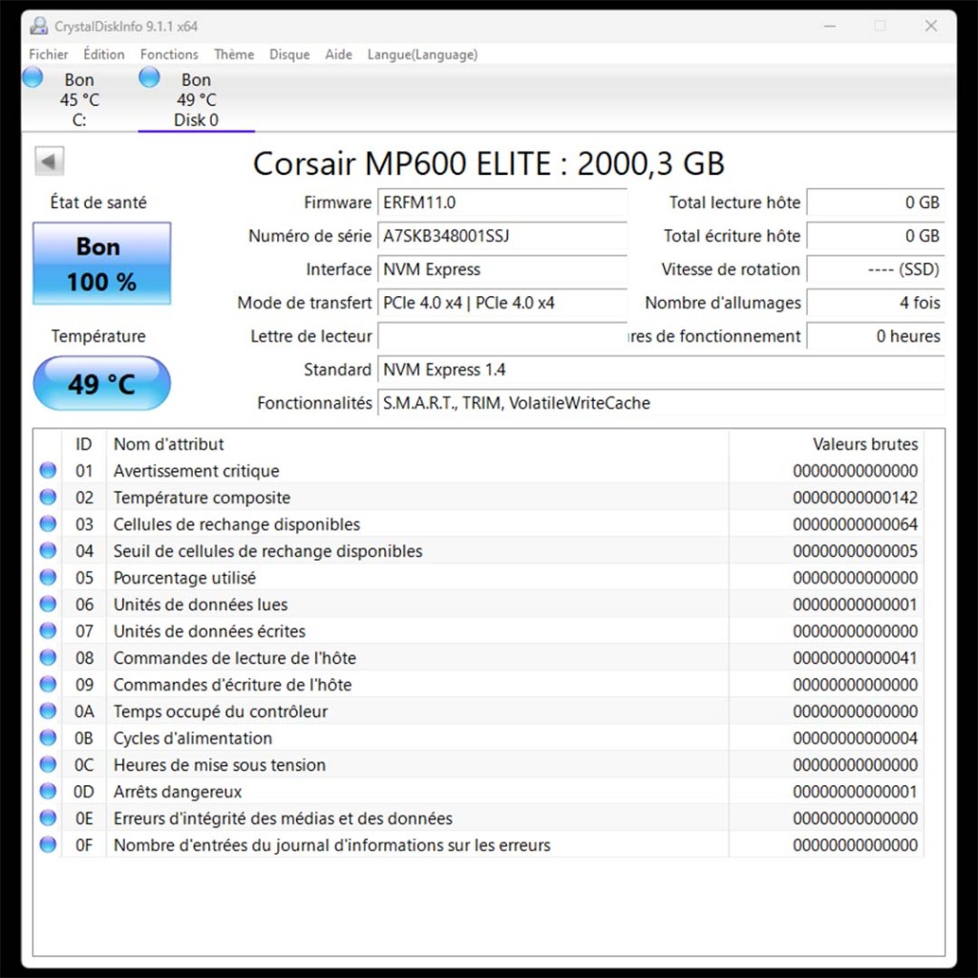Viewport: 978px width, 978px height.
Task: Click the Vitesse de rotation (SSD) field
Action: 876,269
